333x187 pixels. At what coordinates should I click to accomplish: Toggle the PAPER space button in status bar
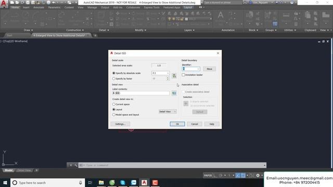tap(208, 176)
